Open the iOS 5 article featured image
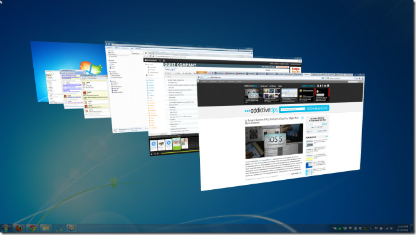Viewport: 416px width, 235px height. coord(274,140)
